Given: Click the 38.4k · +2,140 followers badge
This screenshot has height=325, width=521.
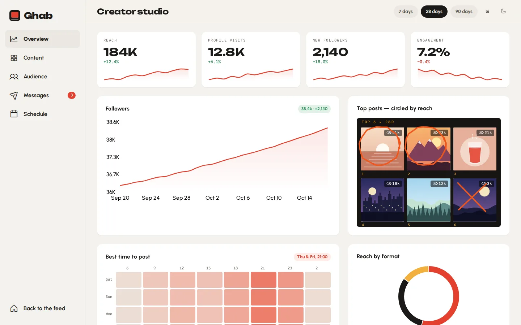Looking at the screenshot, I should tap(314, 109).
